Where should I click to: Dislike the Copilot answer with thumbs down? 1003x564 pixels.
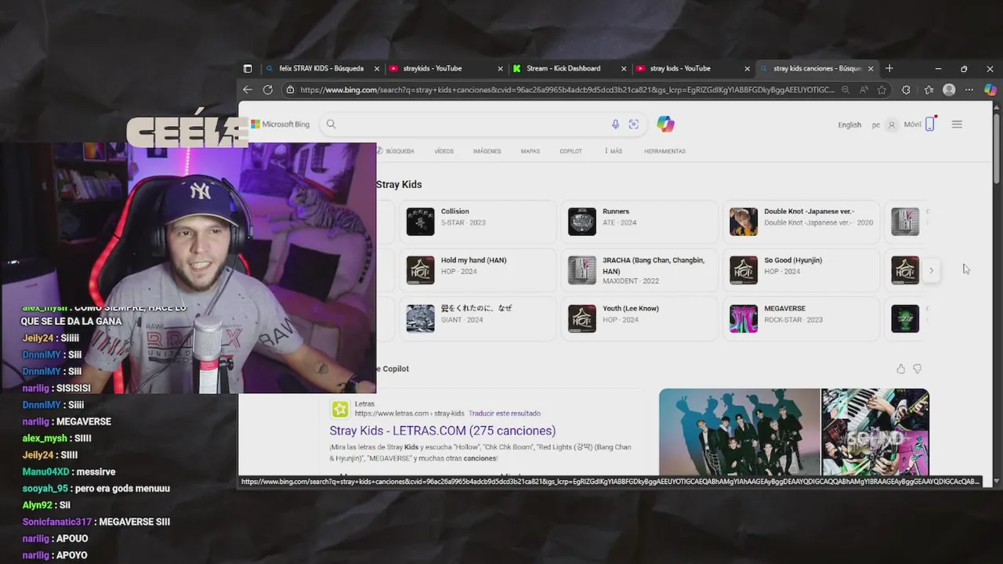[917, 369]
